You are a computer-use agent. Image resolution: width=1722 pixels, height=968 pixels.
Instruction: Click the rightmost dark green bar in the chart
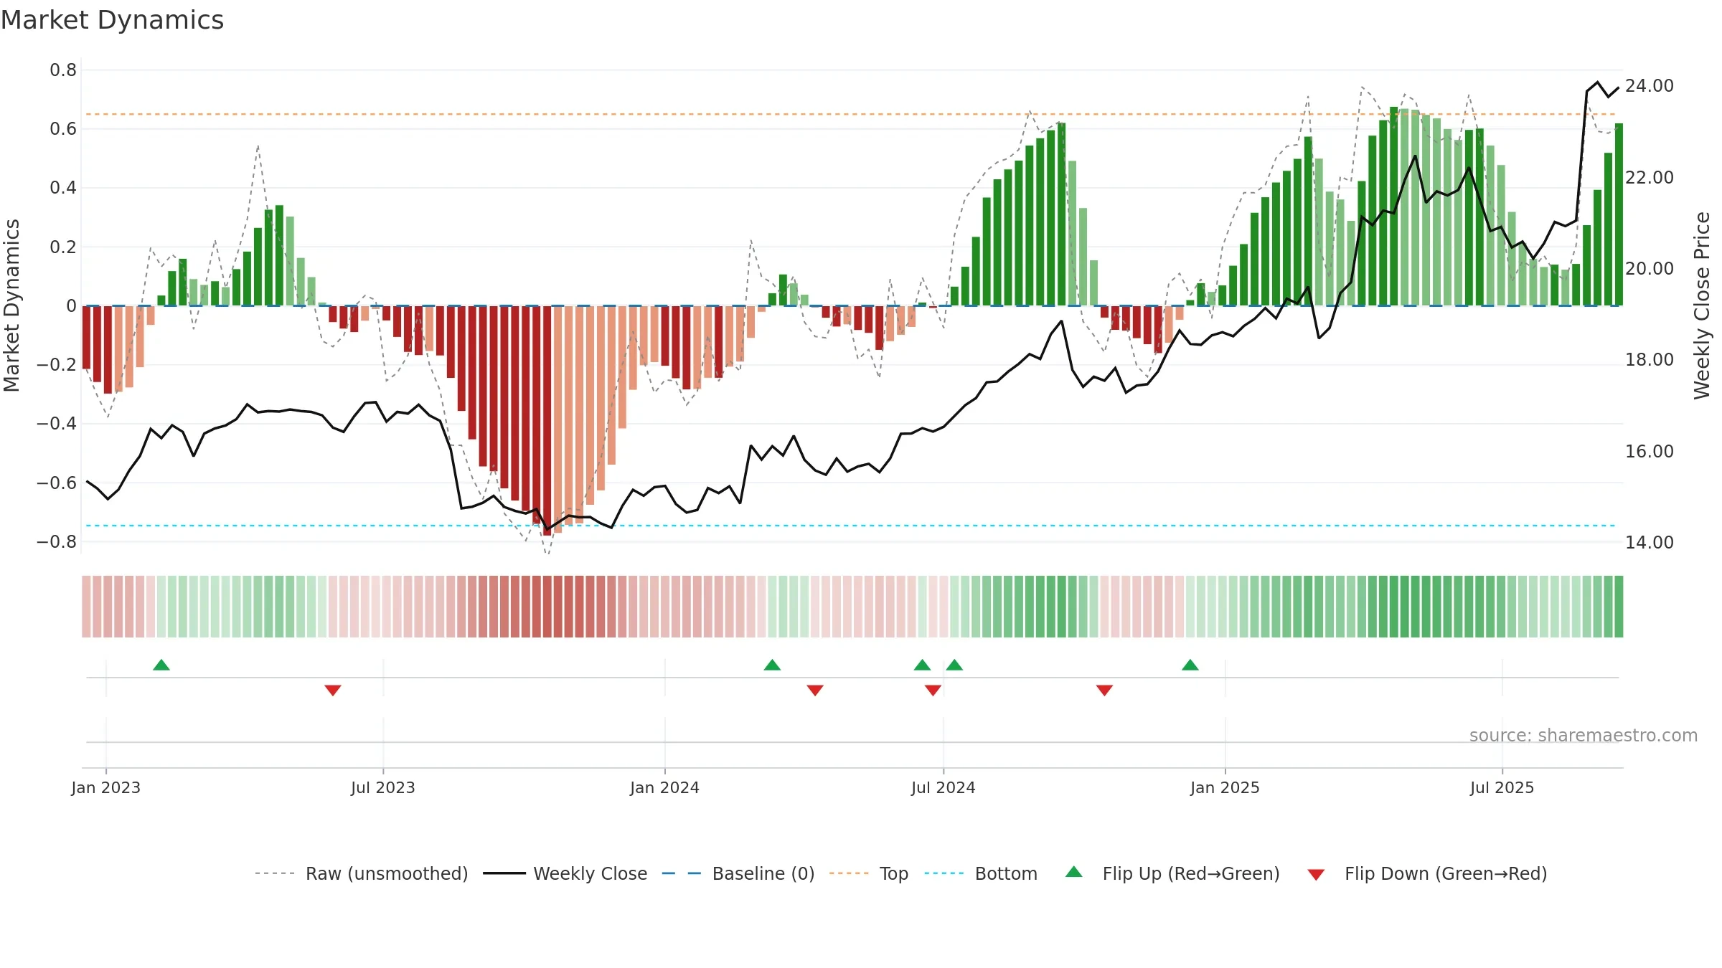[x=1619, y=214]
